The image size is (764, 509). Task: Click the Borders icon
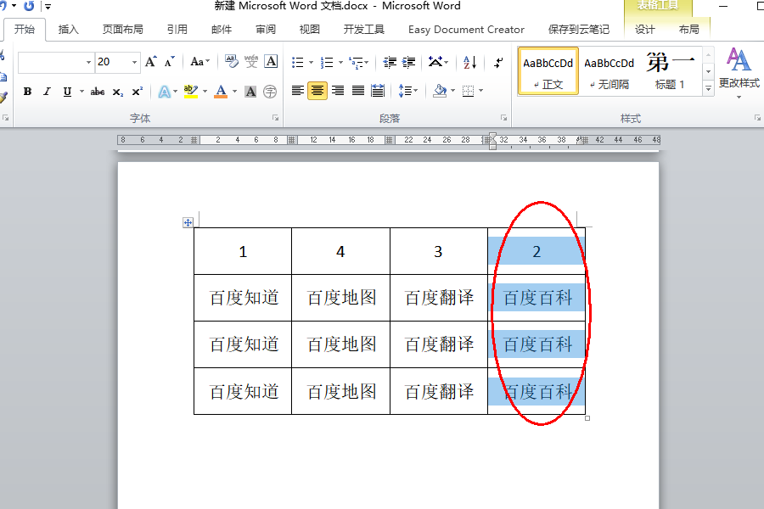(x=468, y=91)
